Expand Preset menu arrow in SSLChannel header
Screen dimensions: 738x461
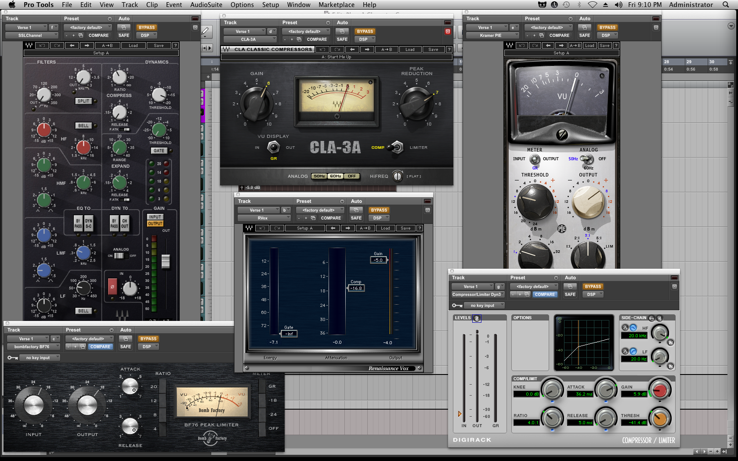pos(110,19)
